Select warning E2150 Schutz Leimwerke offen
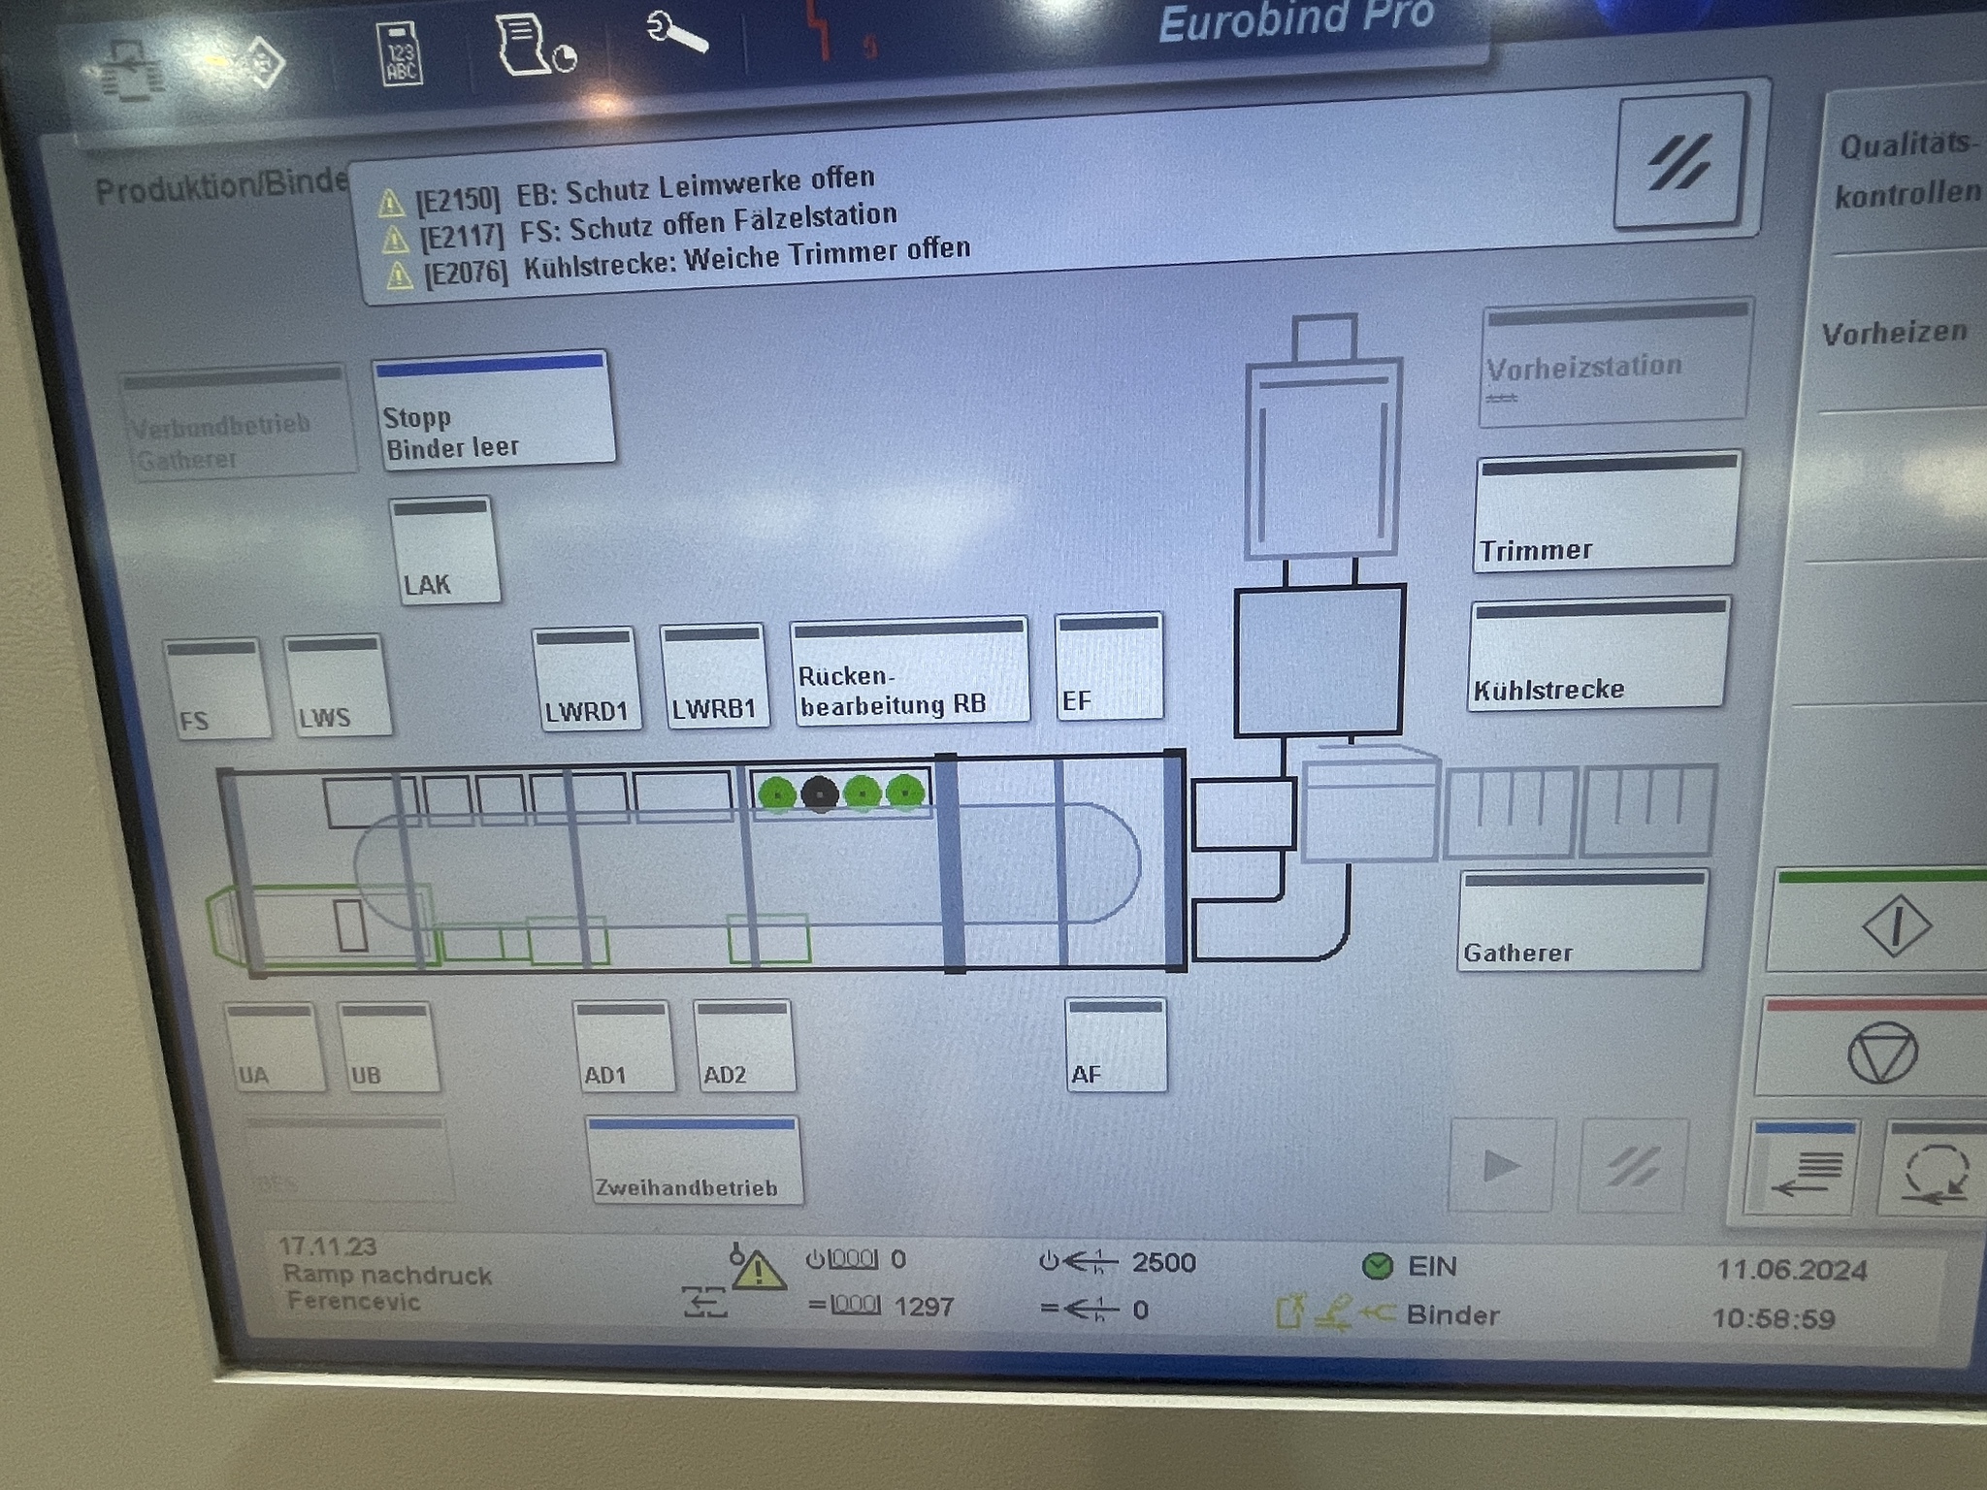This screenshot has width=1987, height=1490. tap(644, 189)
